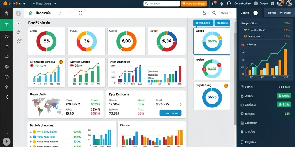Switch to the Di Saaeland tab
295x147 pixels.
click(x=203, y=23)
